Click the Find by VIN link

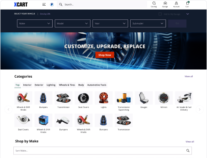pyautogui.click(x=45, y=14)
